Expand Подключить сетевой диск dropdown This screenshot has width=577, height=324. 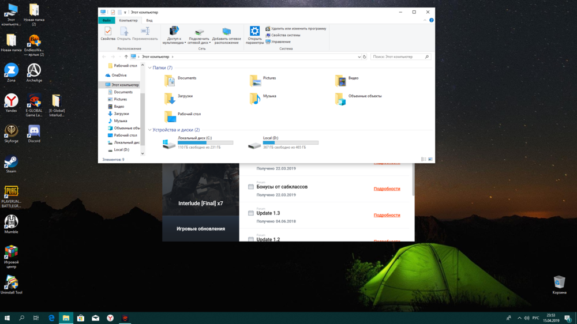point(210,43)
